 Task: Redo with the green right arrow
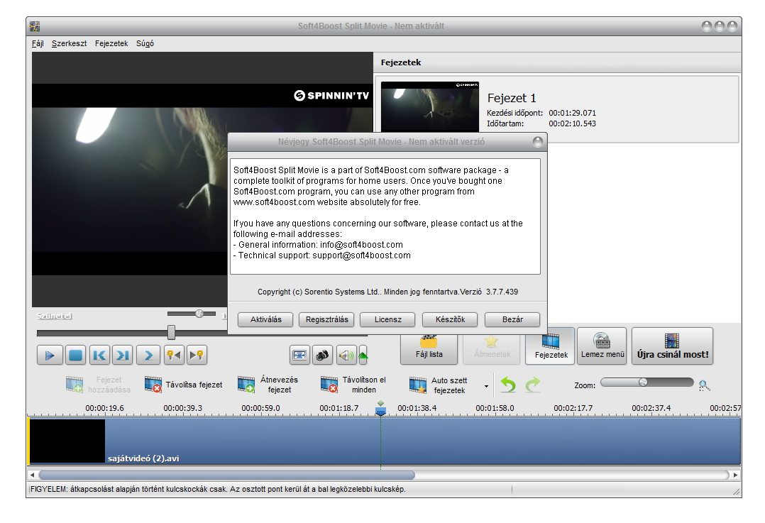tap(533, 385)
